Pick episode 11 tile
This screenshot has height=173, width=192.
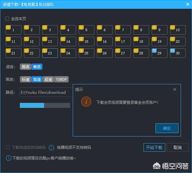(14, 42)
